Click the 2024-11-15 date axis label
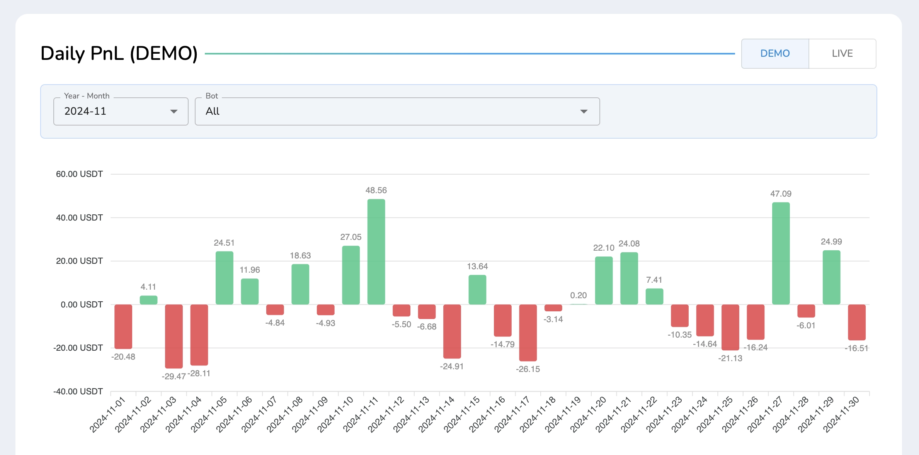The height and width of the screenshot is (455, 919). [462, 414]
